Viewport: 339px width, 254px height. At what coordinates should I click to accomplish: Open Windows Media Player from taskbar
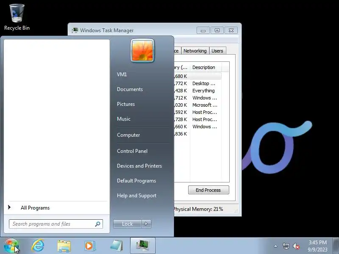tap(89, 246)
